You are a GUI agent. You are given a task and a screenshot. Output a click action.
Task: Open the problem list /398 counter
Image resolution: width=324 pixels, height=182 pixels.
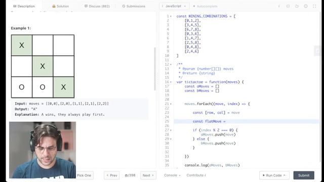[130, 175]
